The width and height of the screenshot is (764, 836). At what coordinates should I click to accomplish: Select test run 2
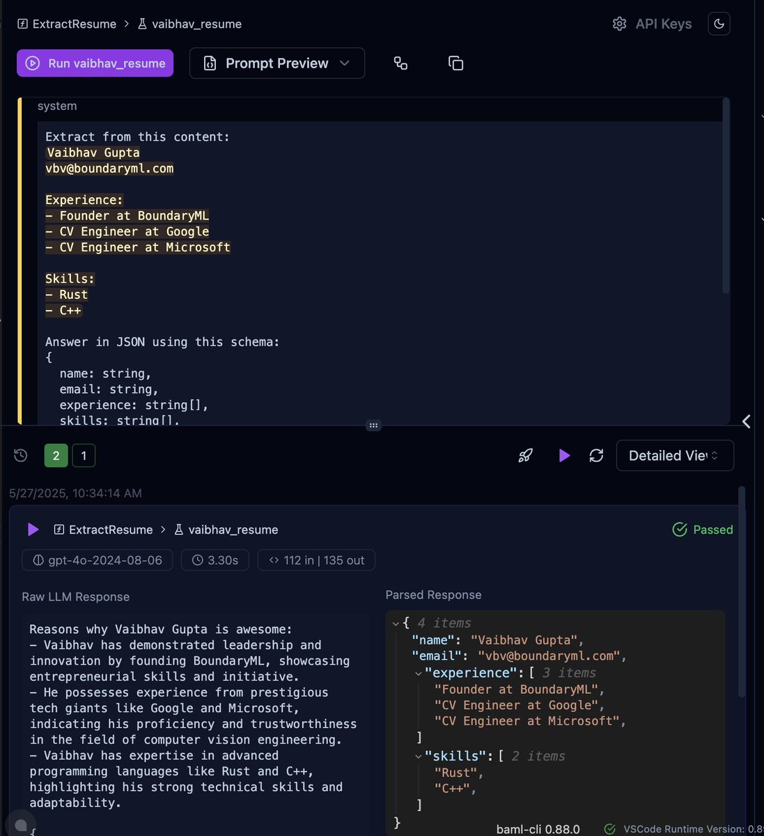click(x=56, y=456)
